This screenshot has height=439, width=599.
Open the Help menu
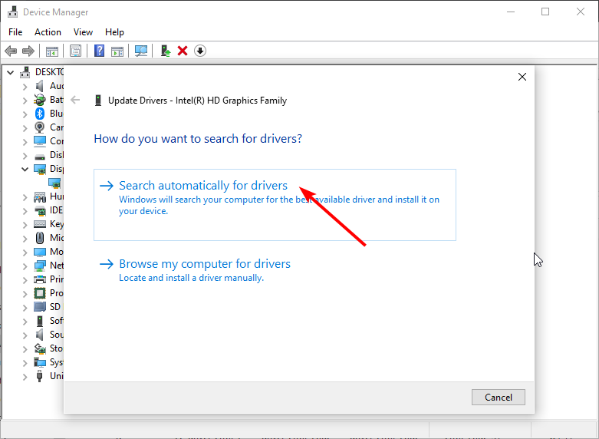(x=114, y=32)
